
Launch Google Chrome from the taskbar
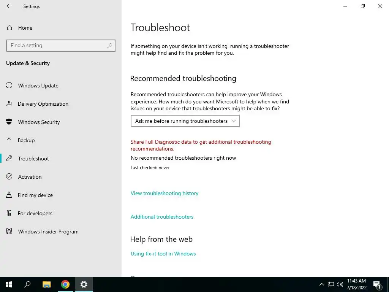click(x=65, y=284)
